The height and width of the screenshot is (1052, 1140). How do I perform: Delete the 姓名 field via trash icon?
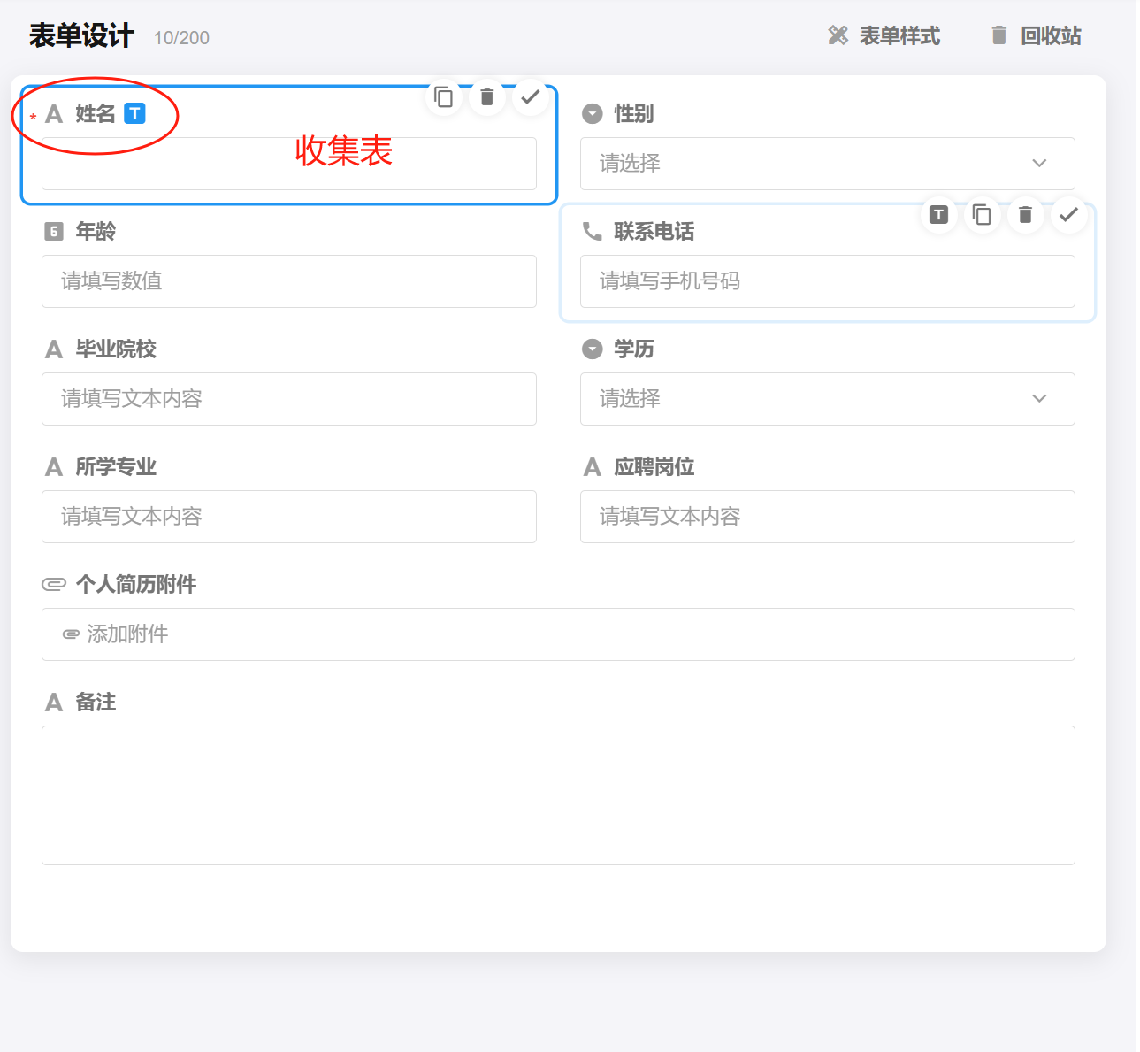coord(487,97)
